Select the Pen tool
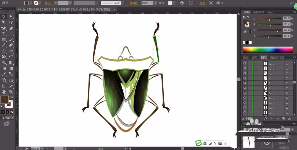This screenshot has height=150, width=297. [4, 28]
